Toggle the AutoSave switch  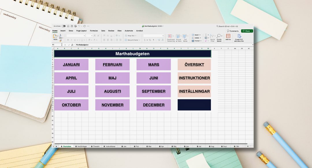[x=64, y=26]
